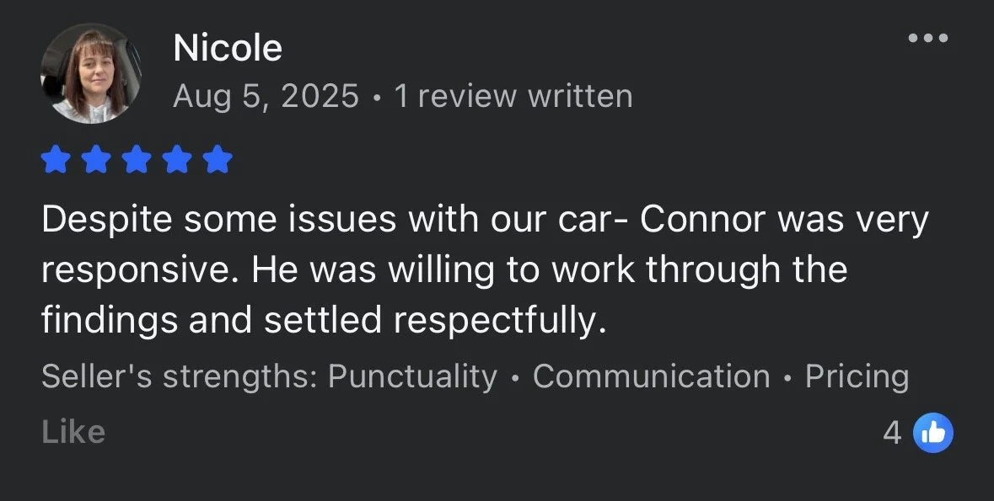The height and width of the screenshot is (501, 994).
Task: Select the third blue rating star
Action: [137, 159]
